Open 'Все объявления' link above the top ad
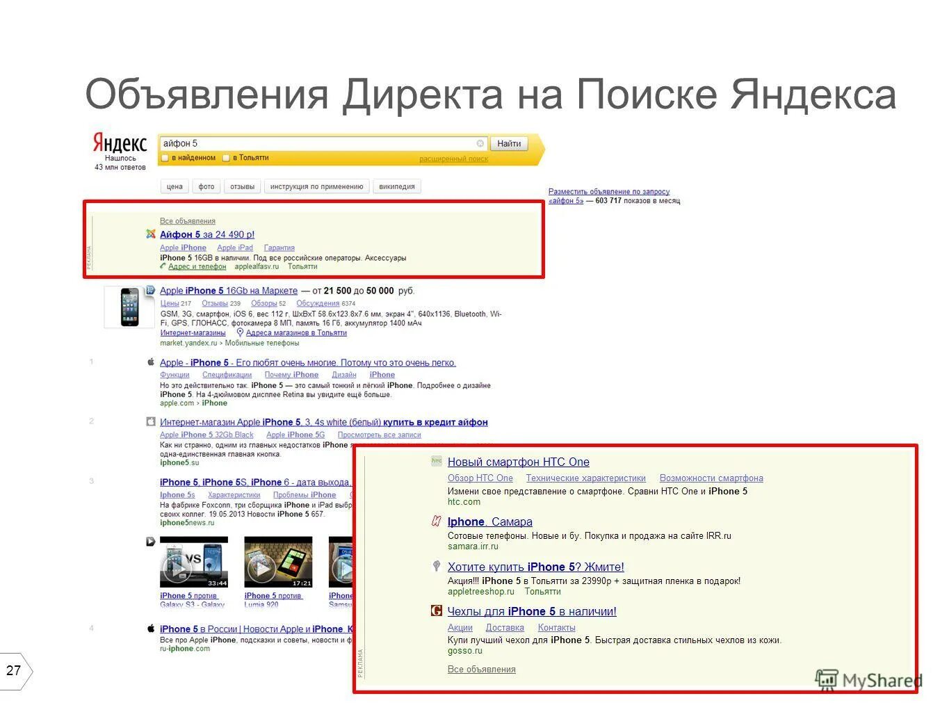Screen dimensions: 949x712 188,221
